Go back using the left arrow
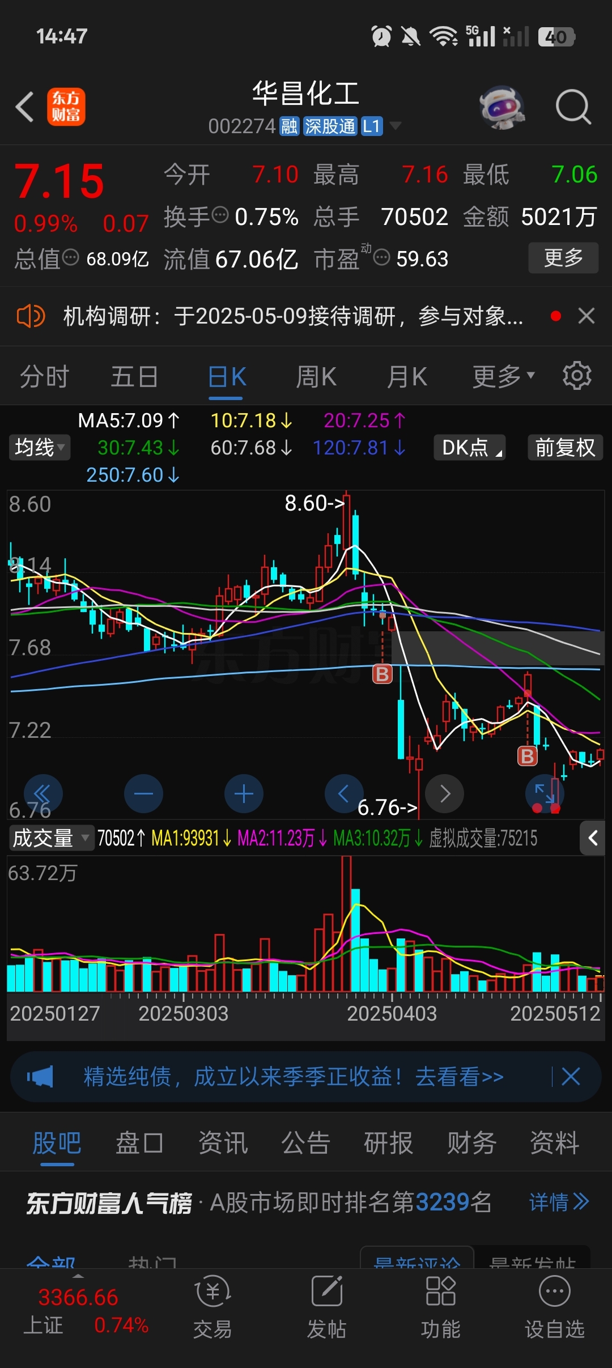 point(25,107)
